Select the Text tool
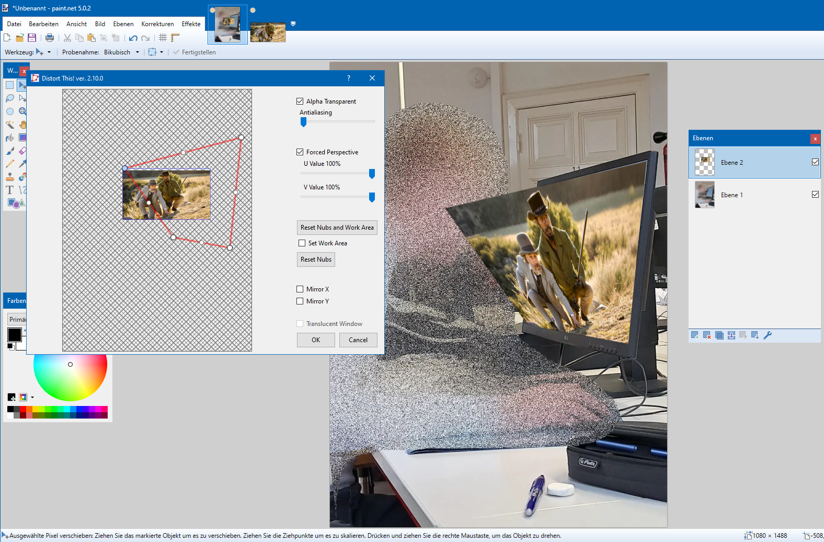The width and height of the screenshot is (824, 542). [9, 190]
